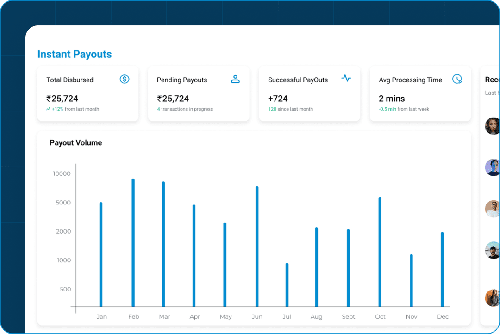Click the avatar of man wearing glasses
This screenshot has height=334, width=500.
pyautogui.click(x=492, y=209)
